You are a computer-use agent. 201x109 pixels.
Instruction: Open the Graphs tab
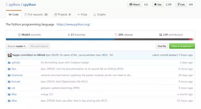(100, 14)
